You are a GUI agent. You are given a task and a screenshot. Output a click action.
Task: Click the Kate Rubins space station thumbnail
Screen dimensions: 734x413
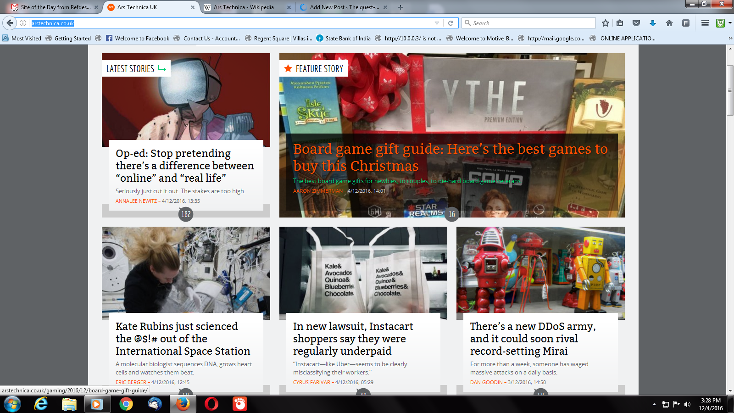[x=186, y=273]
